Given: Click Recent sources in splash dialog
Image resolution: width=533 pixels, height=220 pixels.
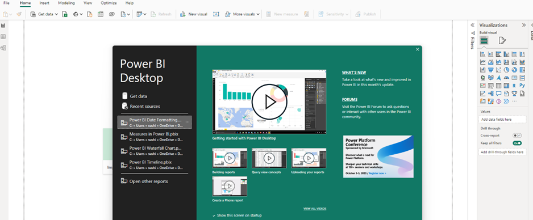Looking at the screenshot, I should 141,106.
